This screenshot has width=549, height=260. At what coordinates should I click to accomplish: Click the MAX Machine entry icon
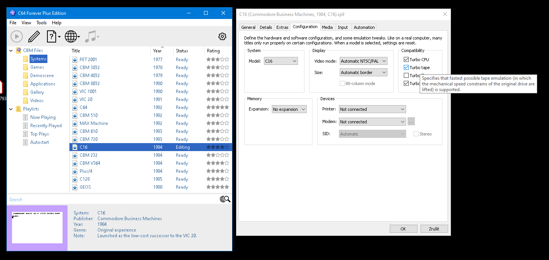pos(75,123)
